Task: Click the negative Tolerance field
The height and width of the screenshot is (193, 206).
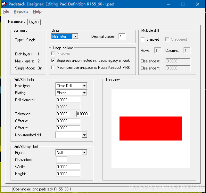Action: click(x=83, y=114)
